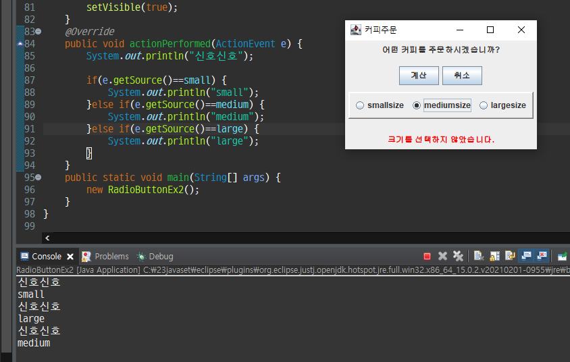Toggle Word Wrap in console toolbar
Image resolution: width=570 pixels, height=362 pixels.
coord(510,256)
